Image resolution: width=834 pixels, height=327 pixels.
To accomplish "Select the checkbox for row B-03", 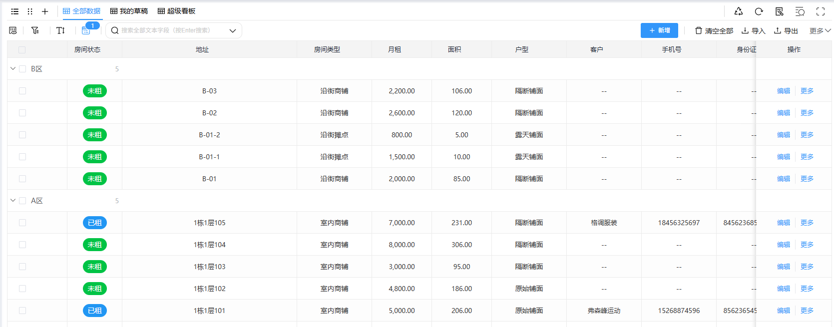I will tap(22, 91).
